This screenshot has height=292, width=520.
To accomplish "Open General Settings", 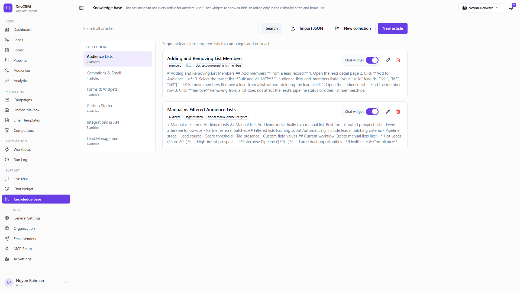I will coord(36,218).
